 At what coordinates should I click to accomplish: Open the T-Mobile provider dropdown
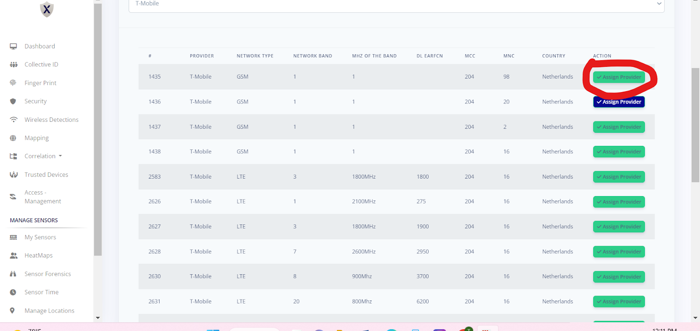pyautogui.click(x=396, y=4)
